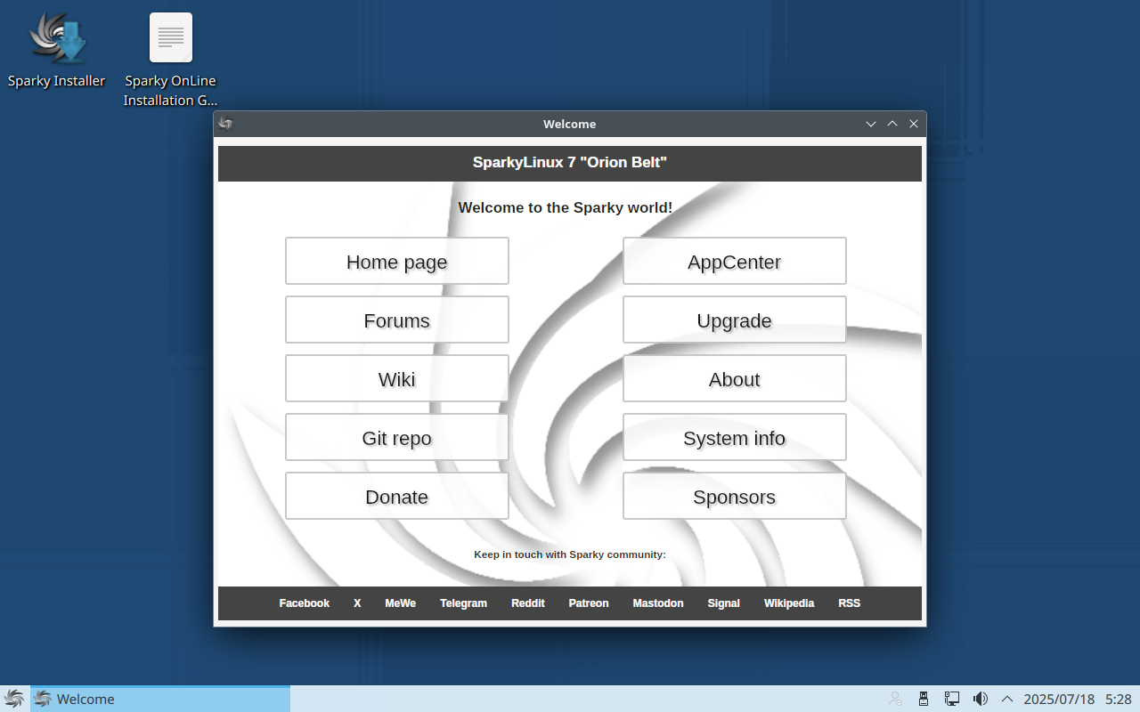Open the clock showing 2025/07/18
Screen dimensions: 1140x712
tap(1078, 699)
